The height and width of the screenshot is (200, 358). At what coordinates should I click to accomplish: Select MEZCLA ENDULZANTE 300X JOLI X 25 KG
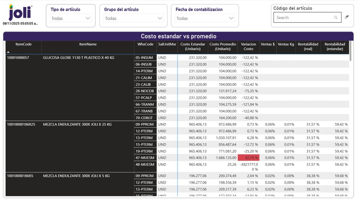pos(77,125)
